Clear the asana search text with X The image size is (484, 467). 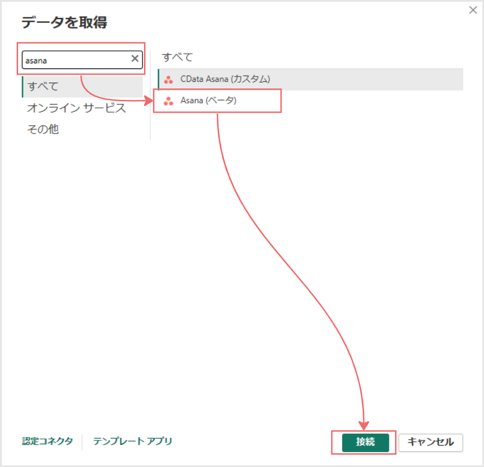point(135,58)
